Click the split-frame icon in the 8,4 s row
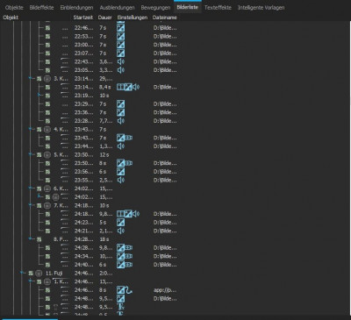This screenshot has height=320, width=351. click(120, 87)
